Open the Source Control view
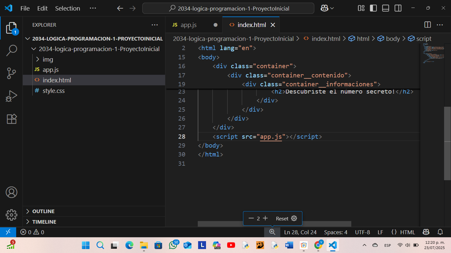 (11, 73)
